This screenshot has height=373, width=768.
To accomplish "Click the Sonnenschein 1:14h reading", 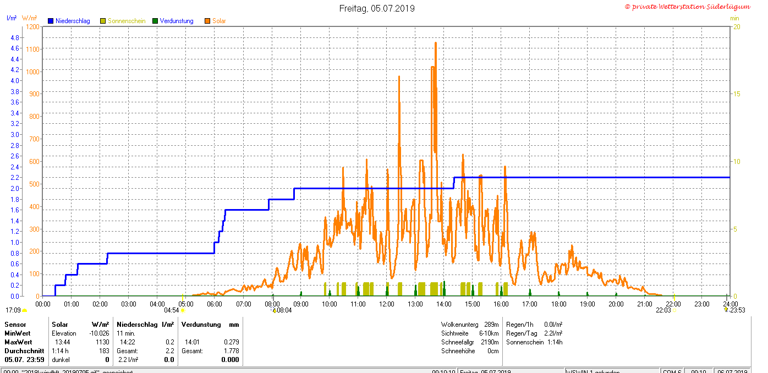I will [x=534, y=342].
